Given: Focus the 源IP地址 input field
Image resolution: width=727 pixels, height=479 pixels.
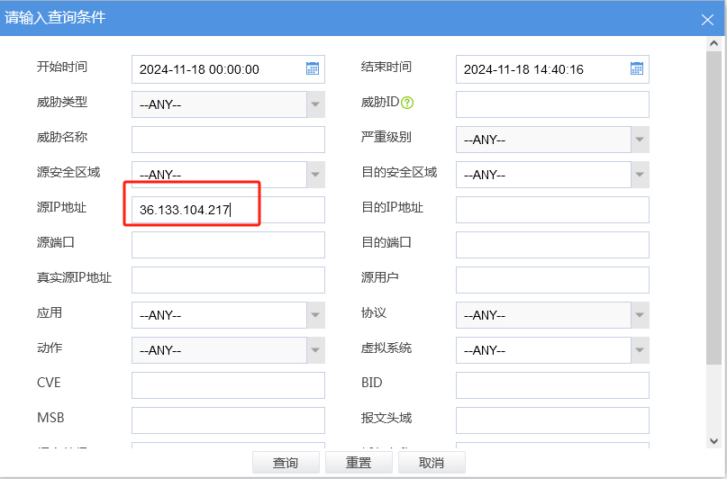Looking at the screenshot, I should [x=228, y=210].
